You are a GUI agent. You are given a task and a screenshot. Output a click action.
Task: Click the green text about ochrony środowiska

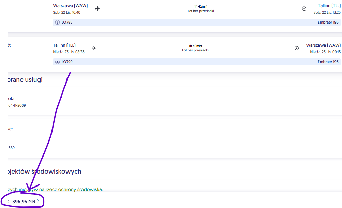55,189
